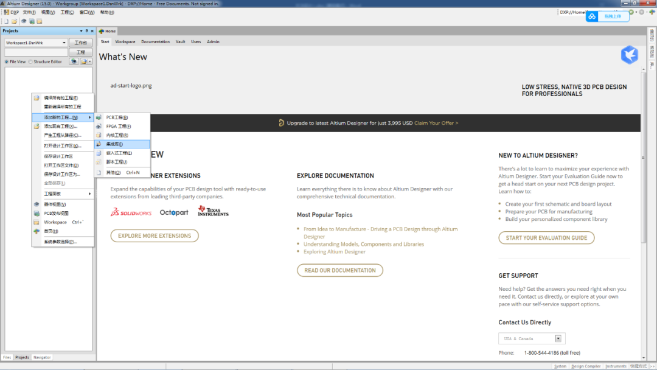Expand 添加新的工程 submenu arrow

[x=89, y=117]
